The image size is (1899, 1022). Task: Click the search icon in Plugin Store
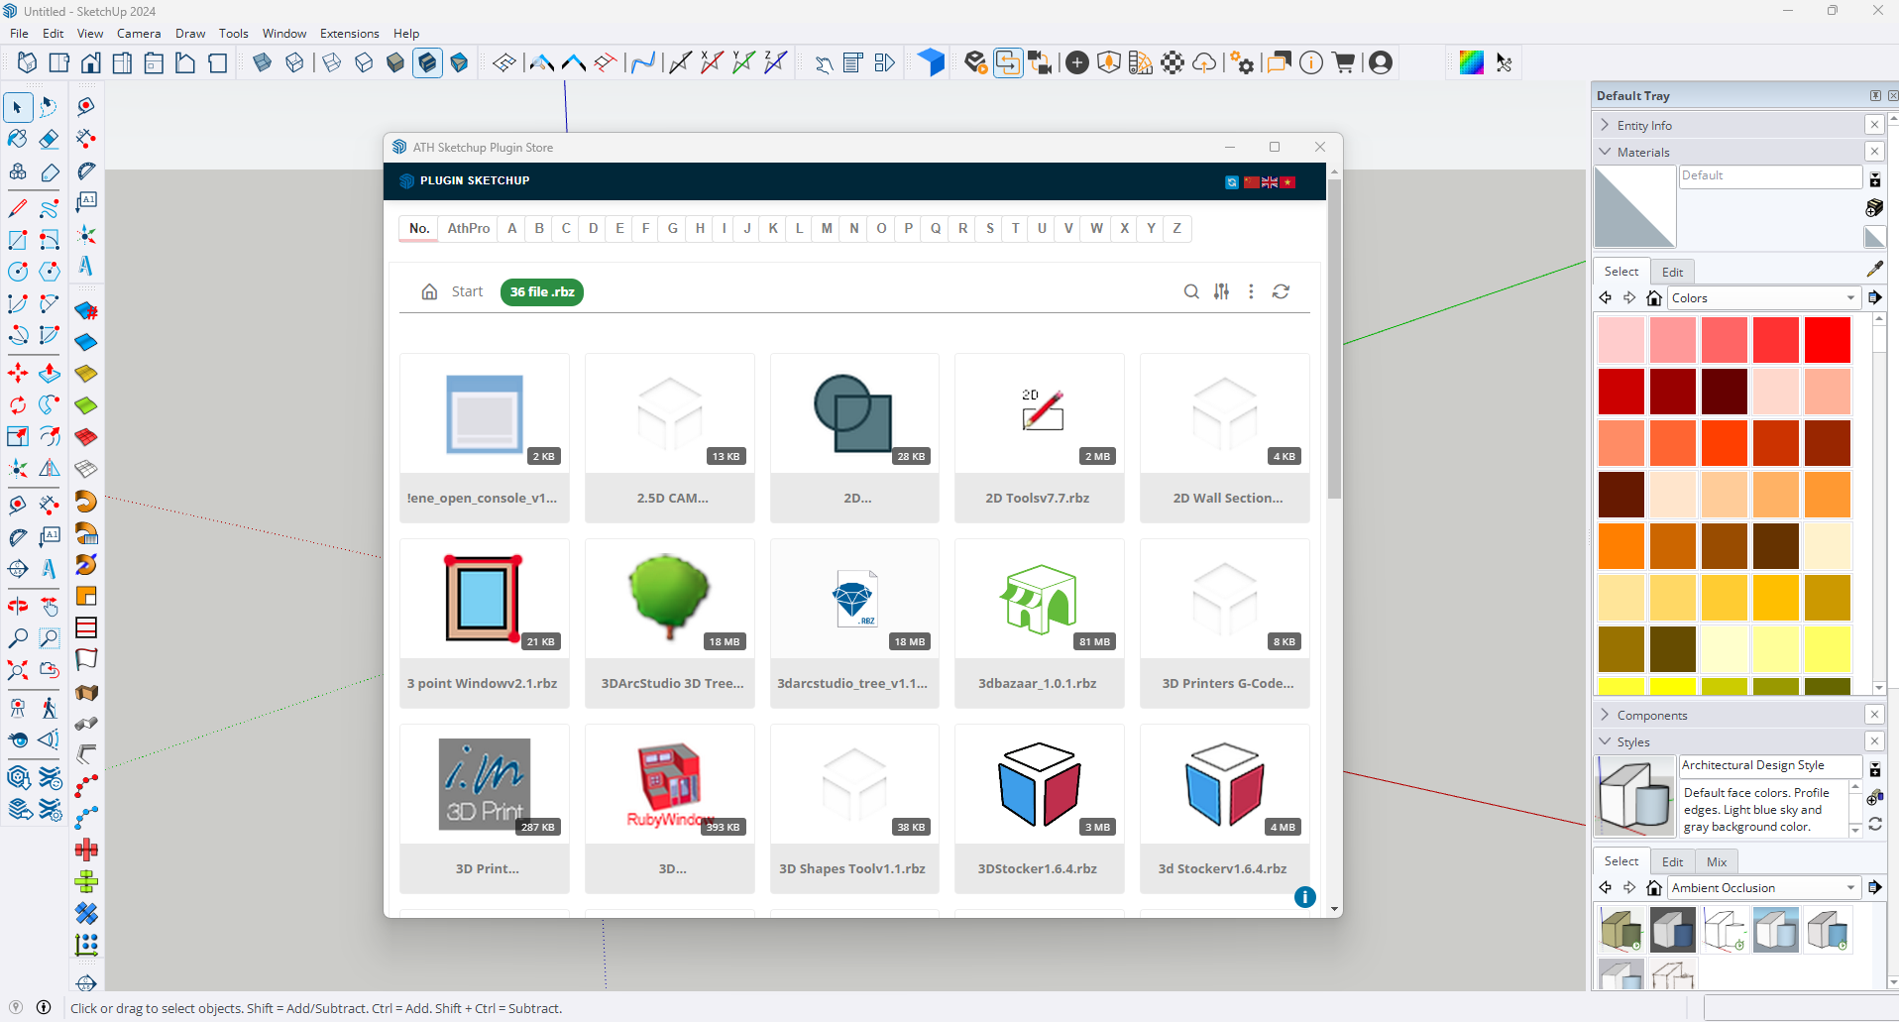pyautogui.click(x=1191, y=291)
